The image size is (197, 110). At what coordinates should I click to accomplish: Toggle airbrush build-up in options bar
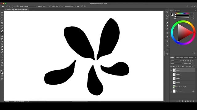point(62,6)
